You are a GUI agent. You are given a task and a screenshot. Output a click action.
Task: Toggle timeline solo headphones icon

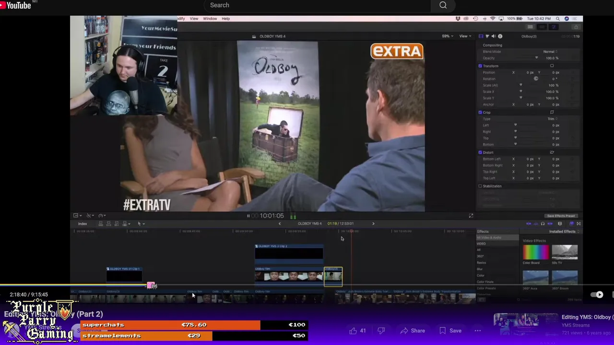543,224
